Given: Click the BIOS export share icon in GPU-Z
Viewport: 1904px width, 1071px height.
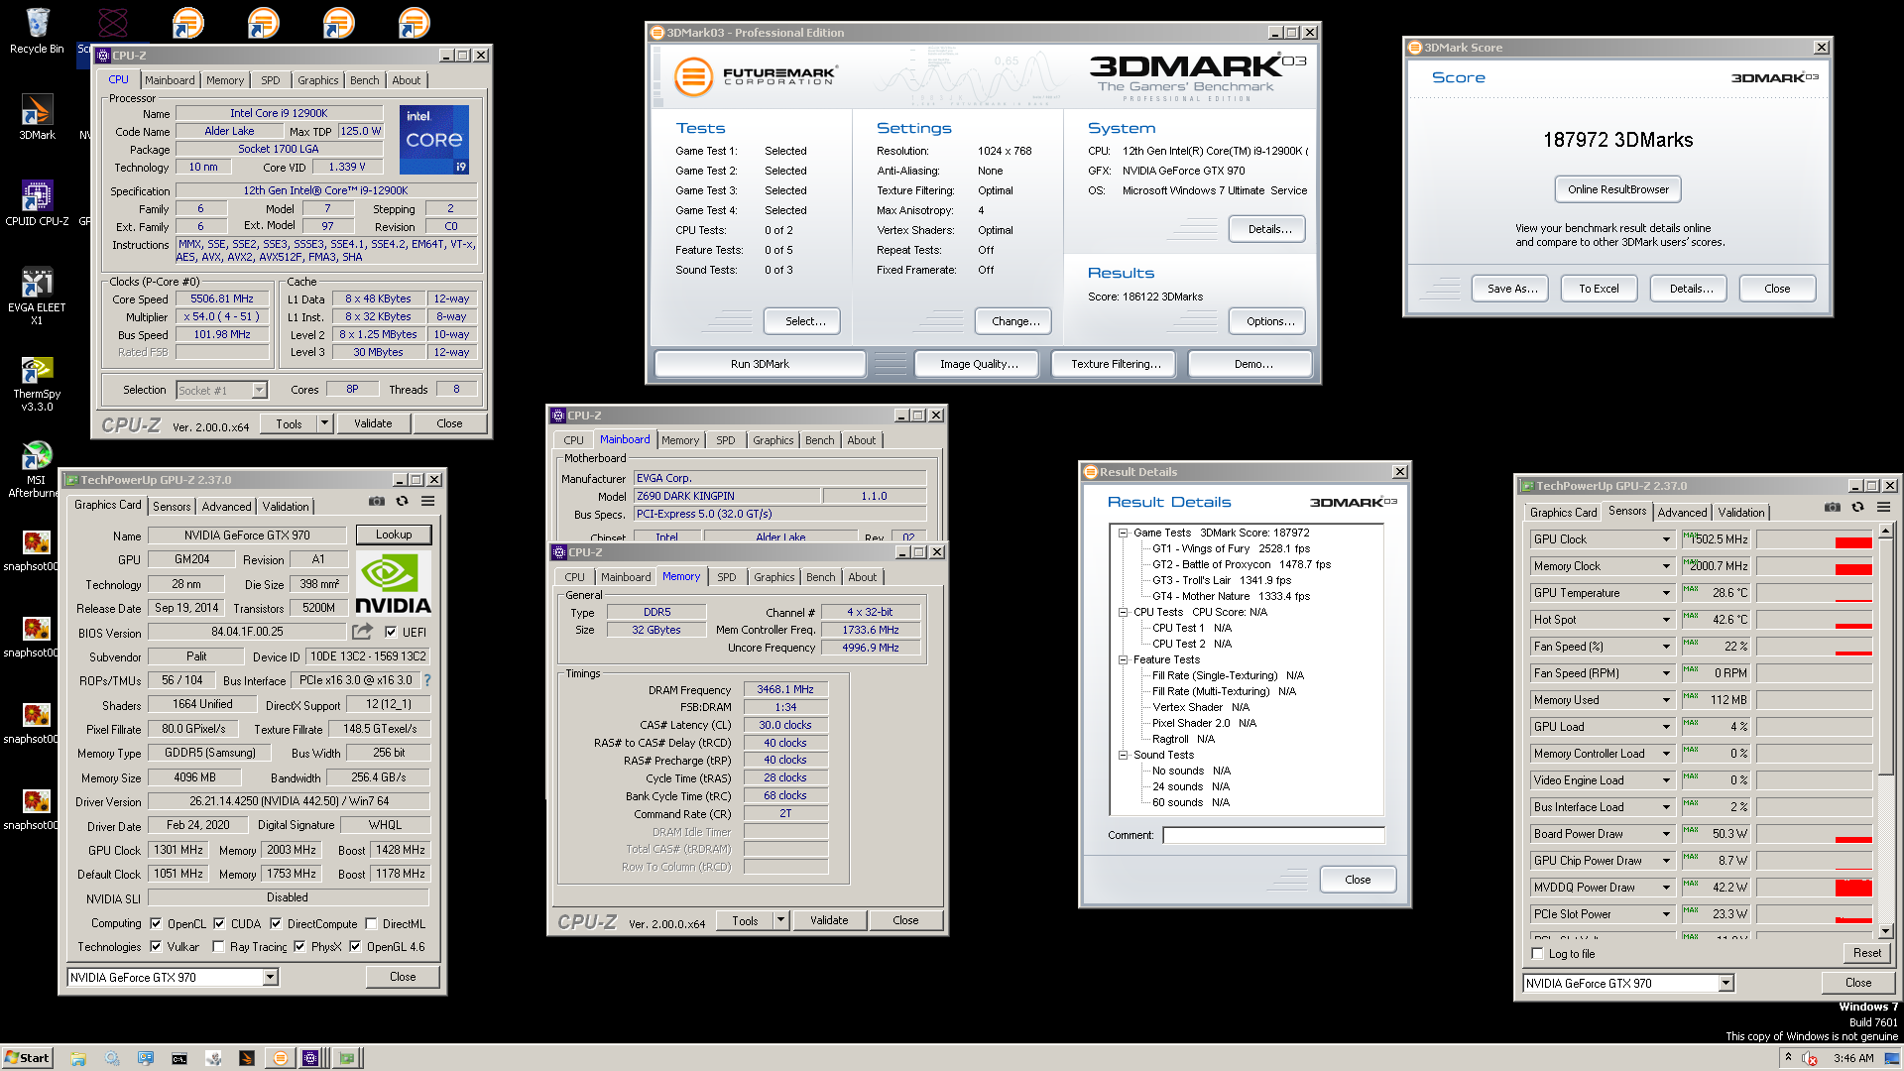Looking at the screenshot, I should coord(362,631).
